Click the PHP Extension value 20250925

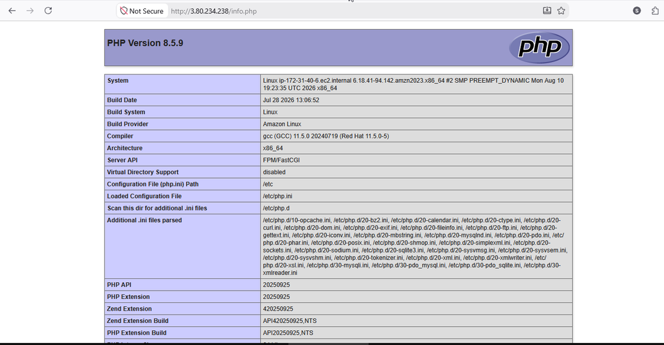[276, 297]
